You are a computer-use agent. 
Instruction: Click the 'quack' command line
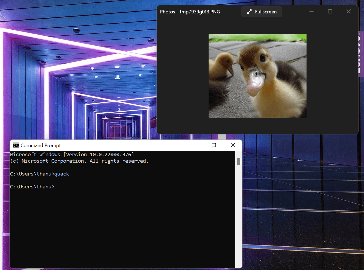tap(39, 174)
